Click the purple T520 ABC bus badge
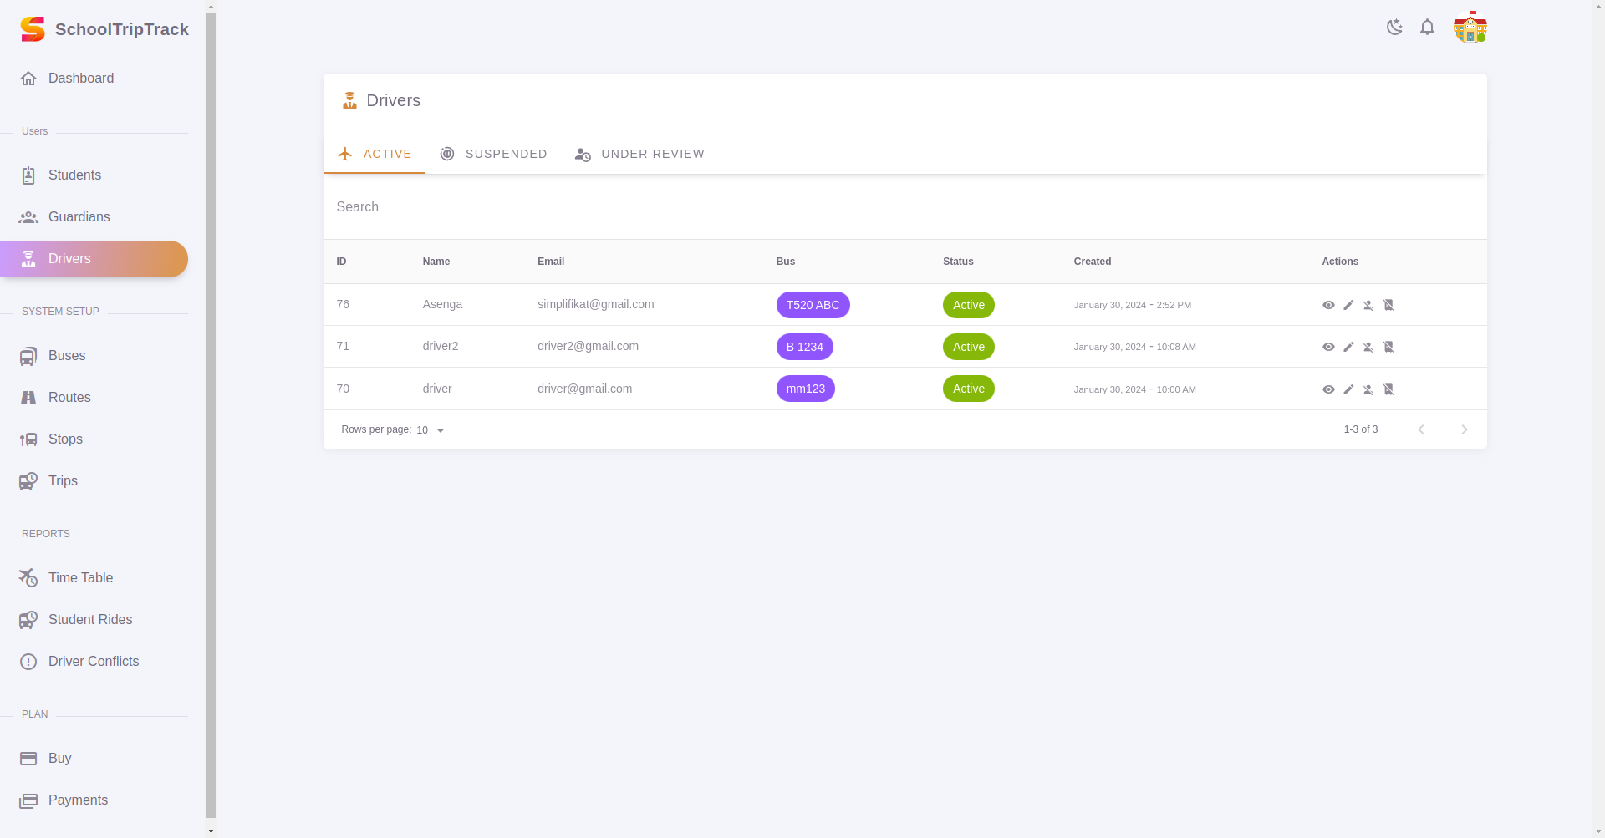 click(813, 305)
